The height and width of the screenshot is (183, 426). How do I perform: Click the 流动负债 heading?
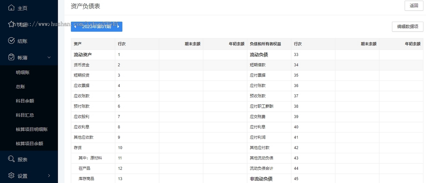click(x=259, y=55)
